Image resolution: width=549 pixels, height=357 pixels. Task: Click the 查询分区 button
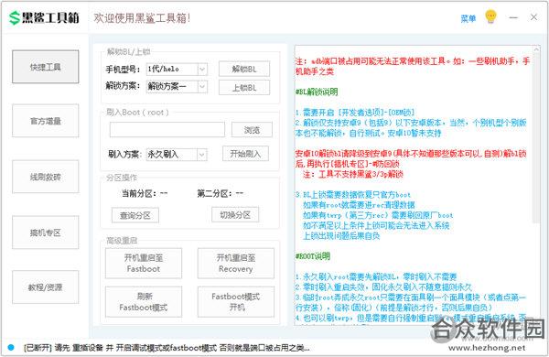[135, 215]
